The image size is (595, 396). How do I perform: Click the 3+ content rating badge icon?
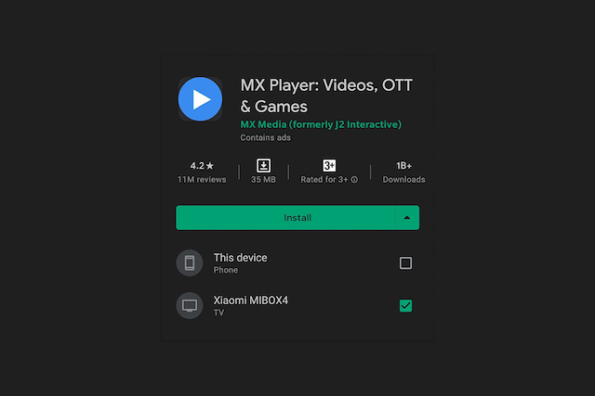tap(329, 165)
